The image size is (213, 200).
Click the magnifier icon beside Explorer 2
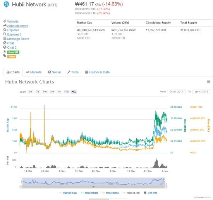pos(5,34)
